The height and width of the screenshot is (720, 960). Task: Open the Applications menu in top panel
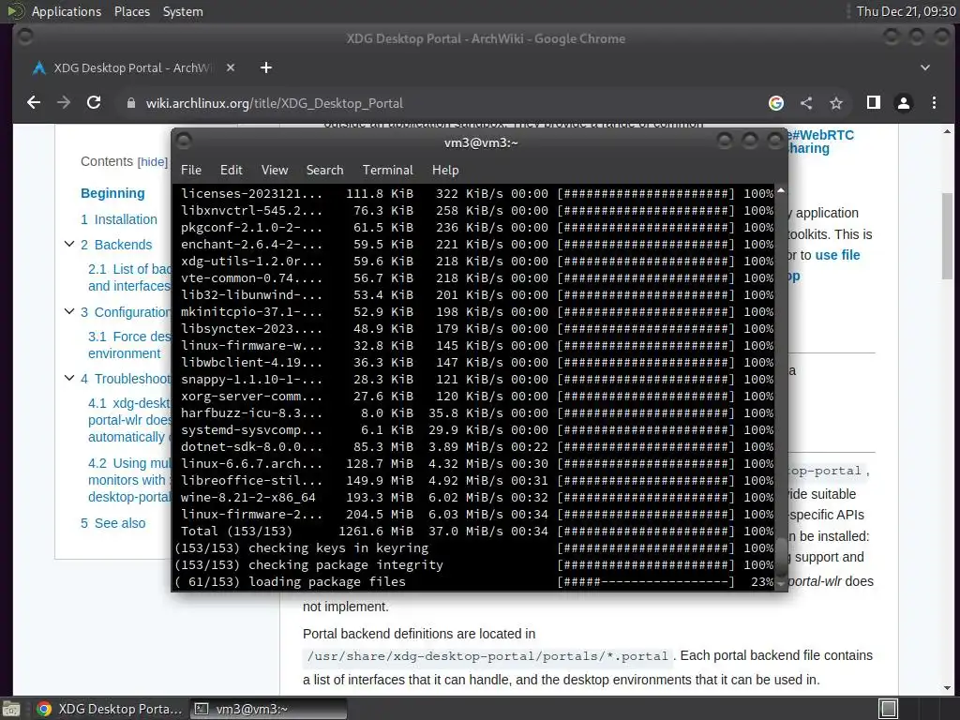67,11
